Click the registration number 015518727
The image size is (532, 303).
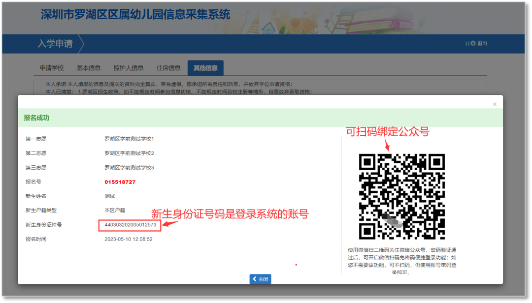(x=120, y=182)
